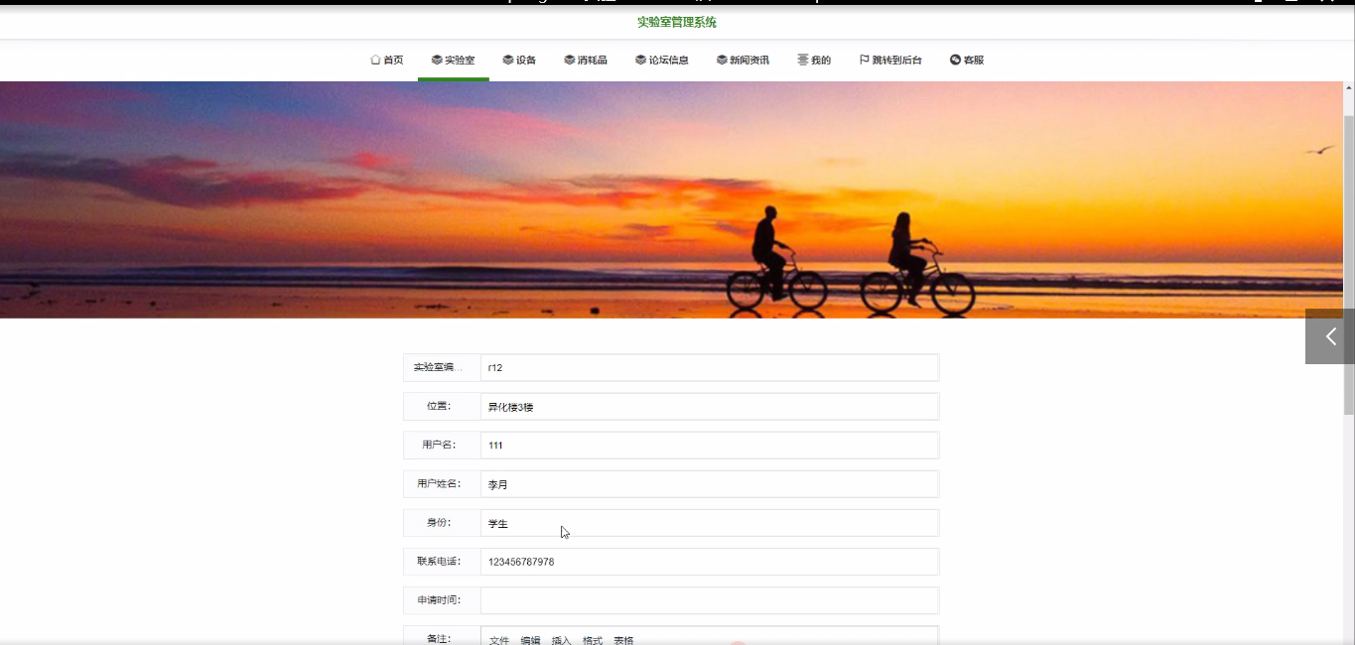The width and height of the screenshot is (1355, 645).
Task: Click 跳转到后台 to enter backend
Action: pyautogui.click(x=890, y=61)
